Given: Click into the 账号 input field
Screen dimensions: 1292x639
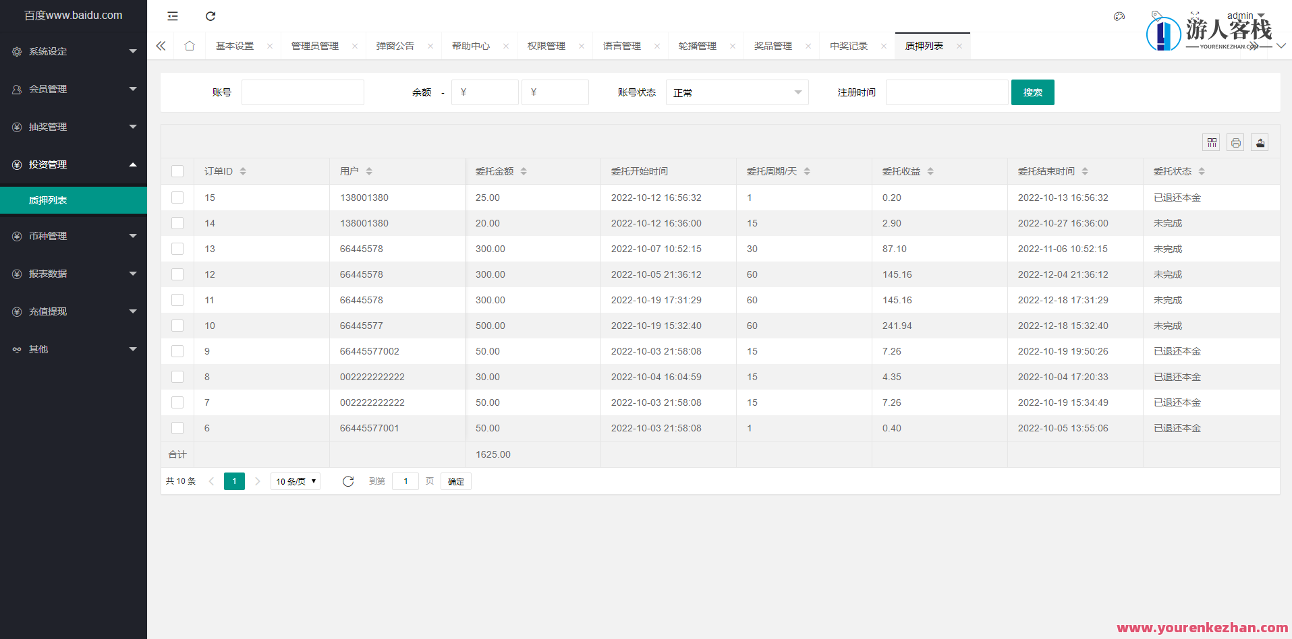Looking at the screenshot, I should click(x=303, y=92).
